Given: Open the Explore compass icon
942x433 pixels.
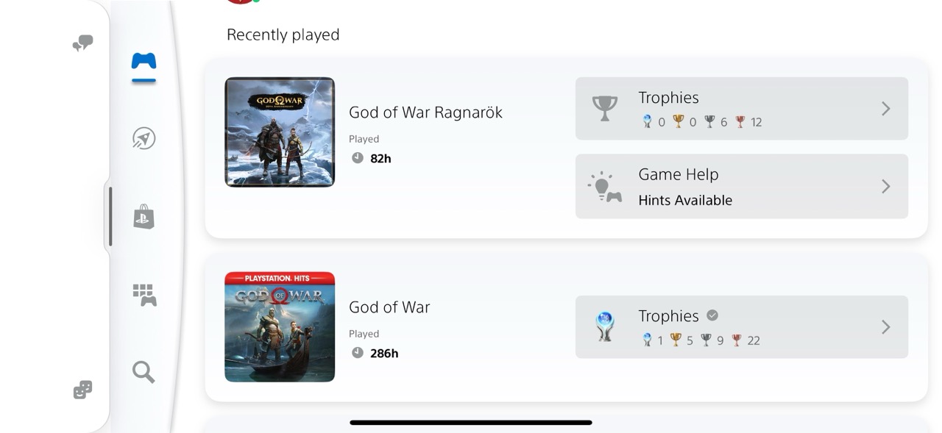Looking at the screenshot, I should pos(144,138).
